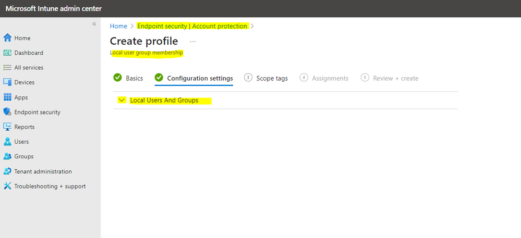
Task: Click the All services list icon
Action: tap(7, 67)
